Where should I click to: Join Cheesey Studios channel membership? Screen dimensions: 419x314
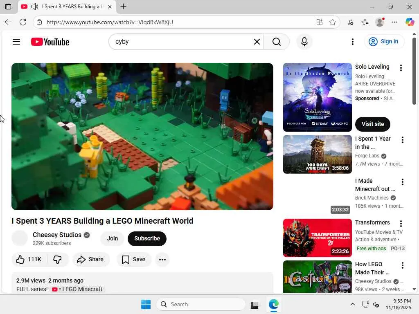pyautogui.click(x=112, y=238)
